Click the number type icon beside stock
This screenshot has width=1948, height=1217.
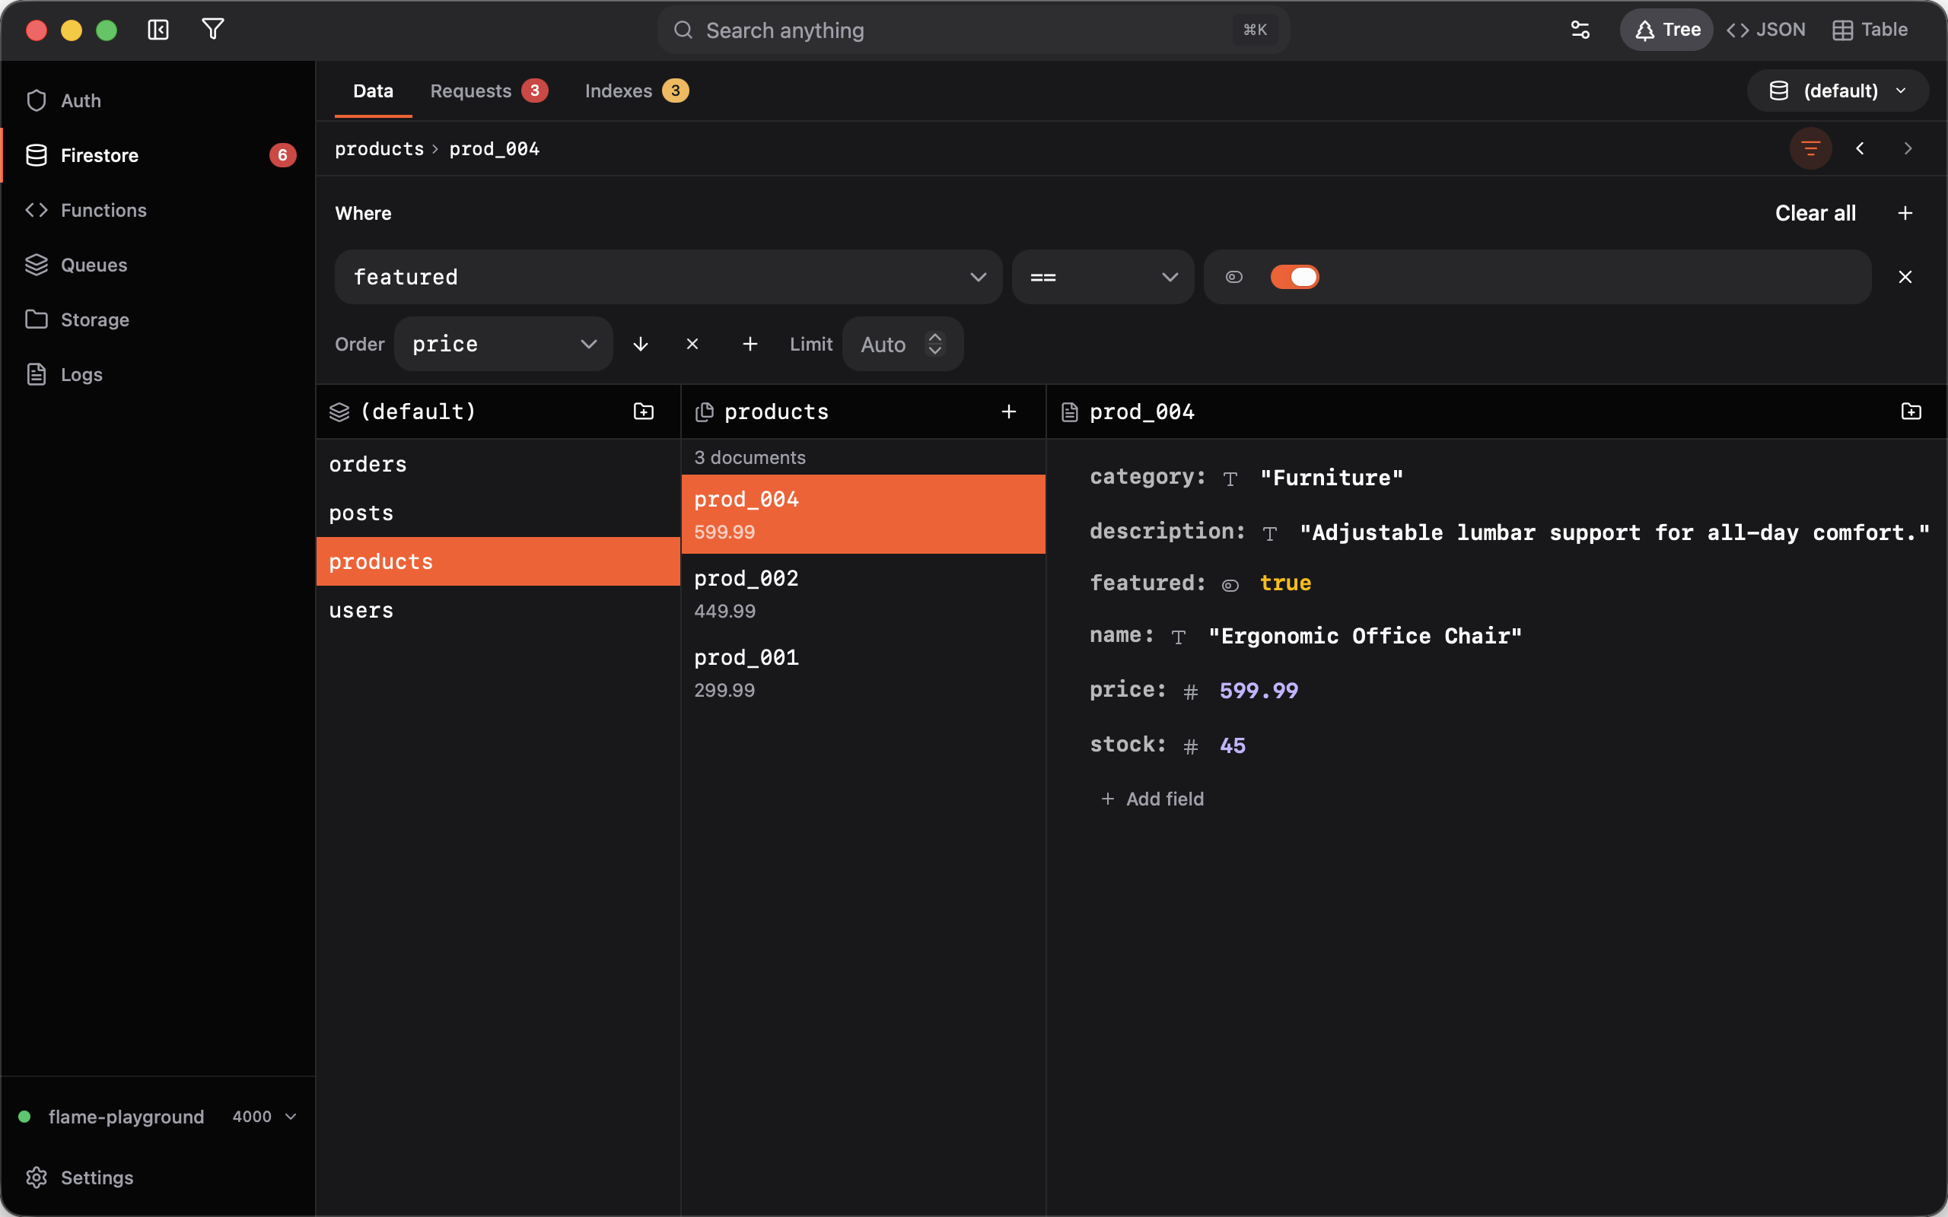[x=1191, y=747]
